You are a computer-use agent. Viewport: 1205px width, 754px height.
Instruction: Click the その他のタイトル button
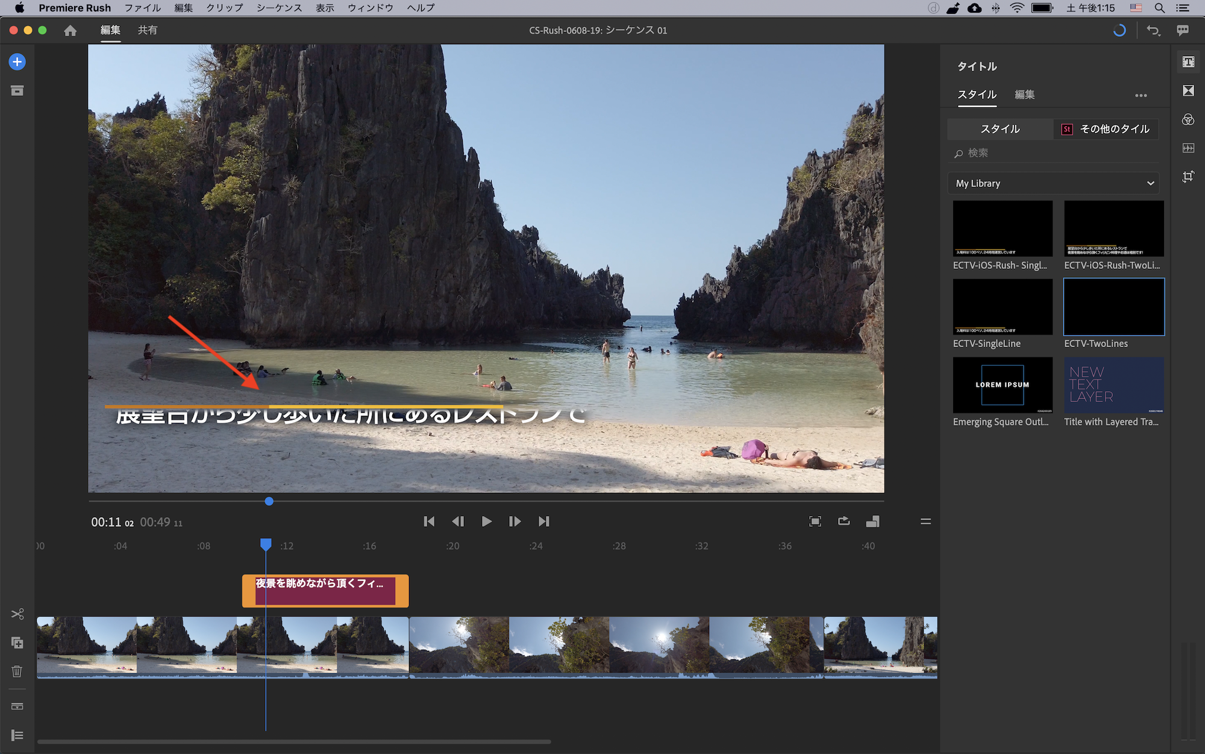pos(1106,129)
